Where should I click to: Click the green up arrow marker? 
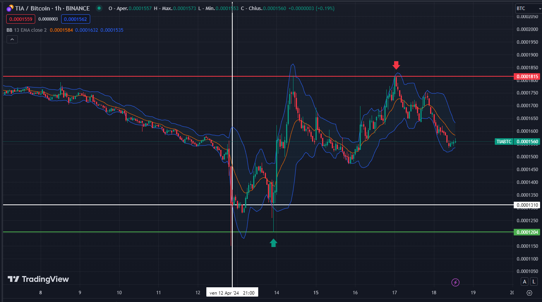(x=273, y=243)
